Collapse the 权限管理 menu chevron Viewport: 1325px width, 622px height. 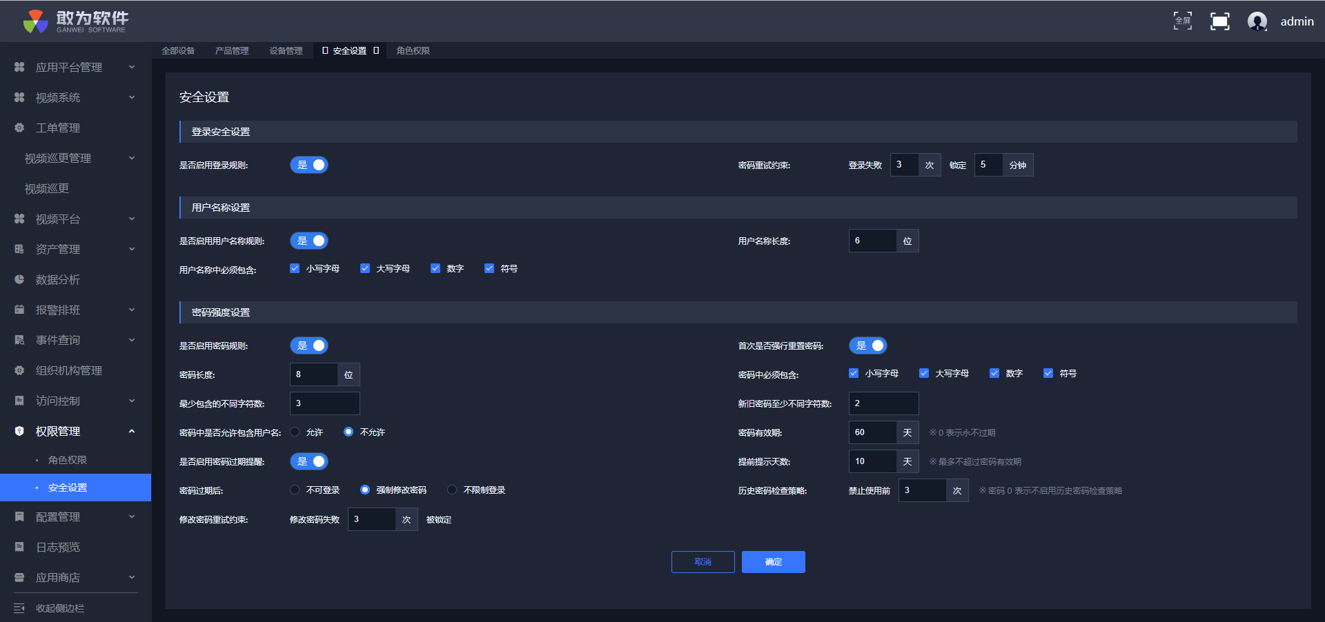tap(132, 431)
